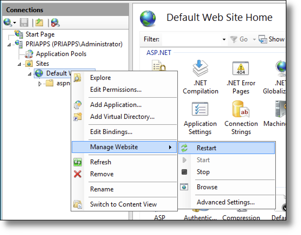Click Browse in the Manage Website submenu
Screen dimensions: 301x235
[227, 187]
